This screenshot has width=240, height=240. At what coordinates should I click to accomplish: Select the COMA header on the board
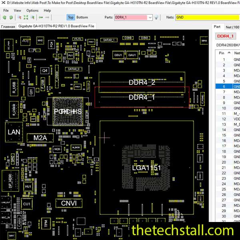click(x=144, y=38)
